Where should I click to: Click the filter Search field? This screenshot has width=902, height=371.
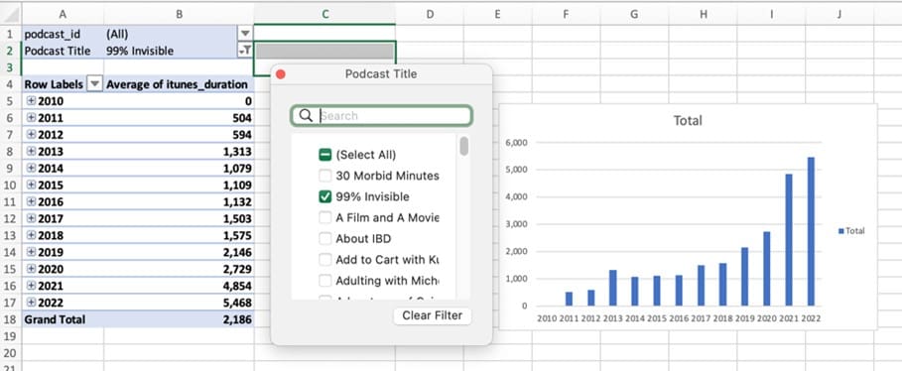381,116
